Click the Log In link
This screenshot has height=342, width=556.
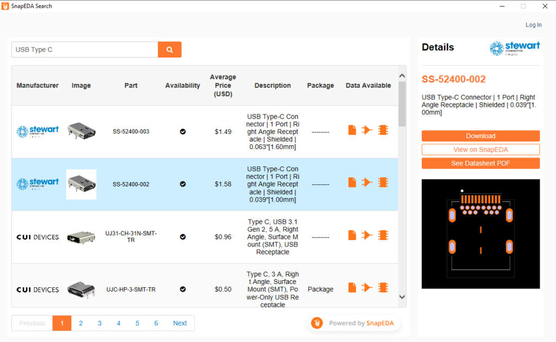click(x=533, y=25)
